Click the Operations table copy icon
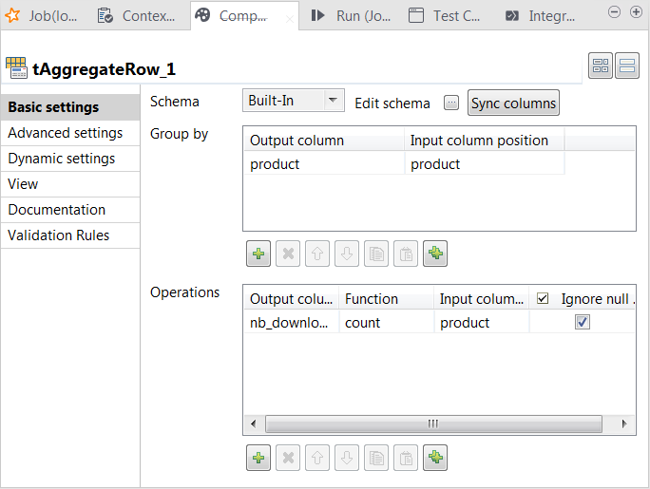The height and width of the screenshot is (489, 650). (376, 458)
